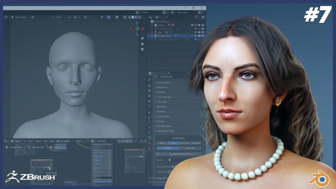Create new scene with icon beside Scene
This screenshot has width=336, height=189.
(x=164, y=12)
